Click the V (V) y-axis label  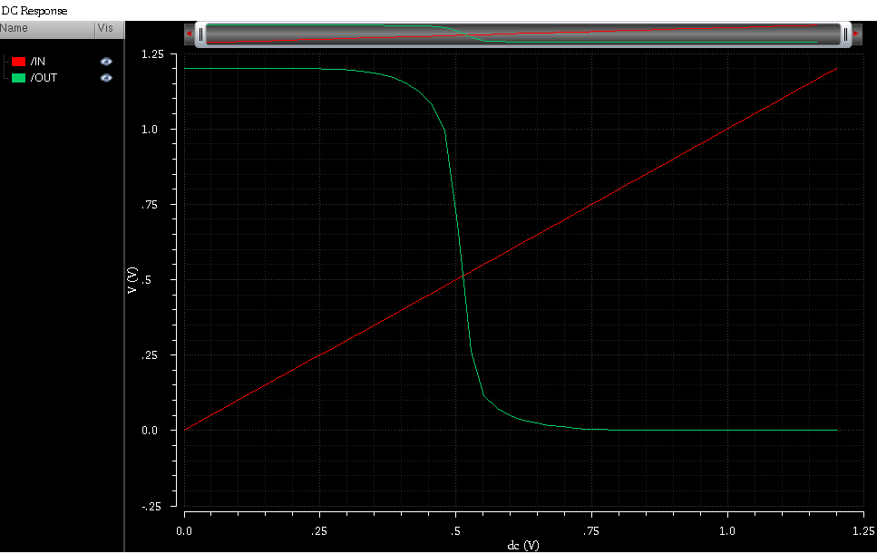point(132,280)
